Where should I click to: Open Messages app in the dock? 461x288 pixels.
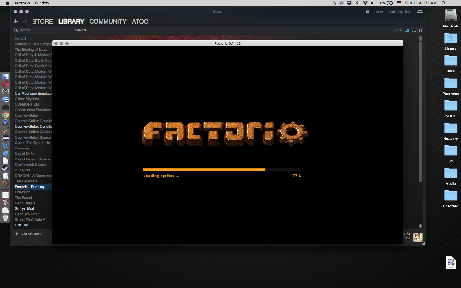(x=5, y=99)
